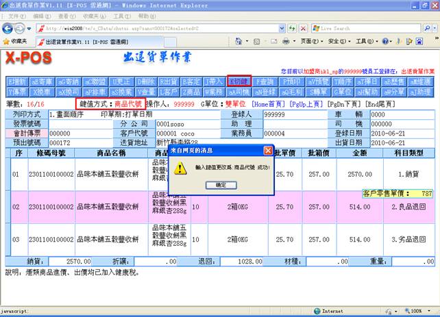This screenshot has height=317, width=440.
Task: Click the IE back navigation arrow
Action: pyautogui.click(x=9, y=28)
